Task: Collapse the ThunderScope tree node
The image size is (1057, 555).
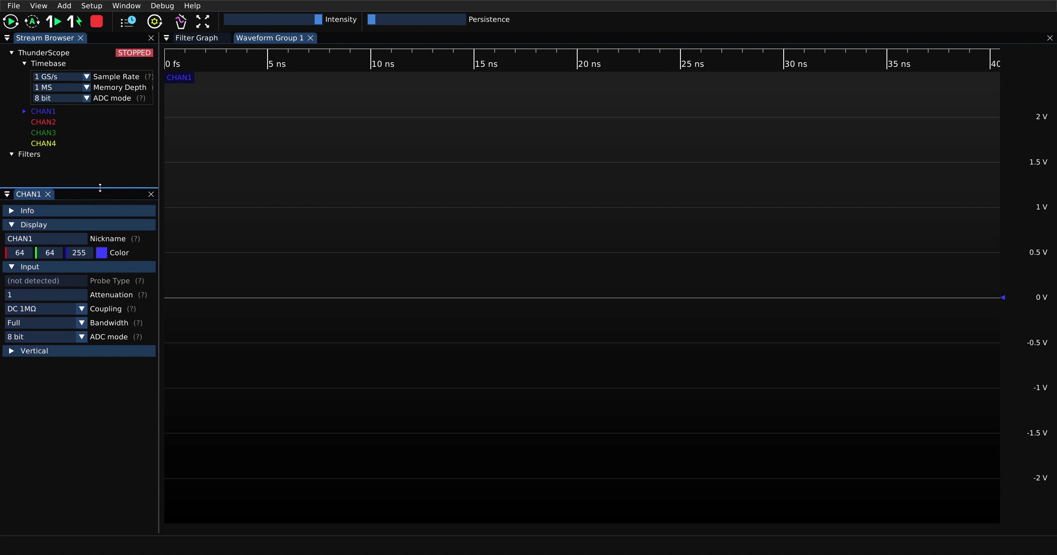Action: (x=12, y=53)
